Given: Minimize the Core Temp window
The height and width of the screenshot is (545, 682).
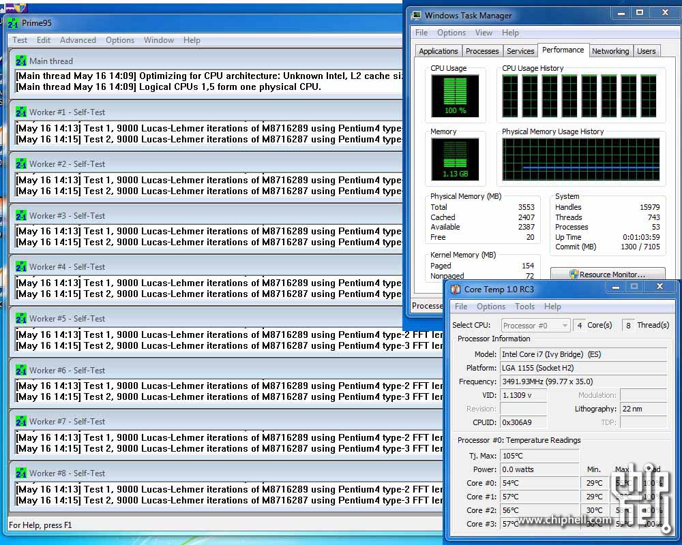Looking at the screenshot, I should pos(616,287).
